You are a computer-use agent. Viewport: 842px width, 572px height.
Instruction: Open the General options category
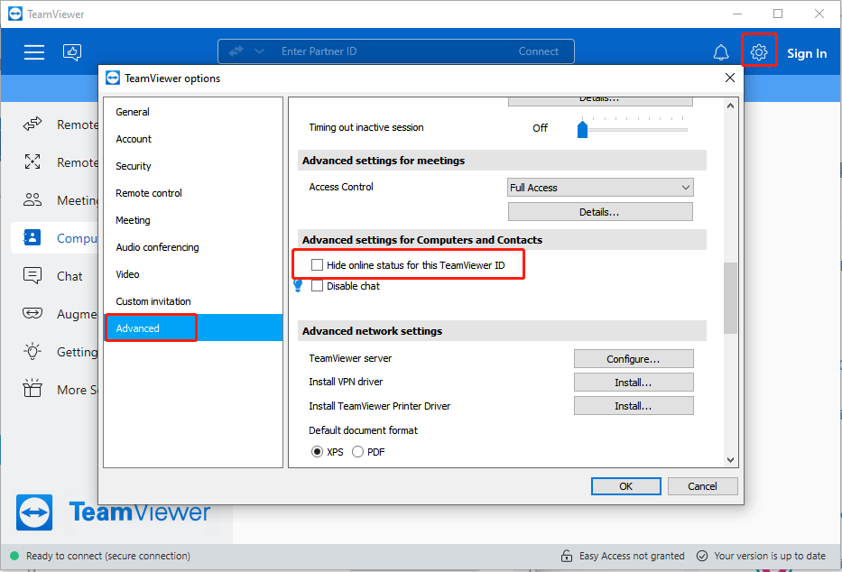[193, 112]
